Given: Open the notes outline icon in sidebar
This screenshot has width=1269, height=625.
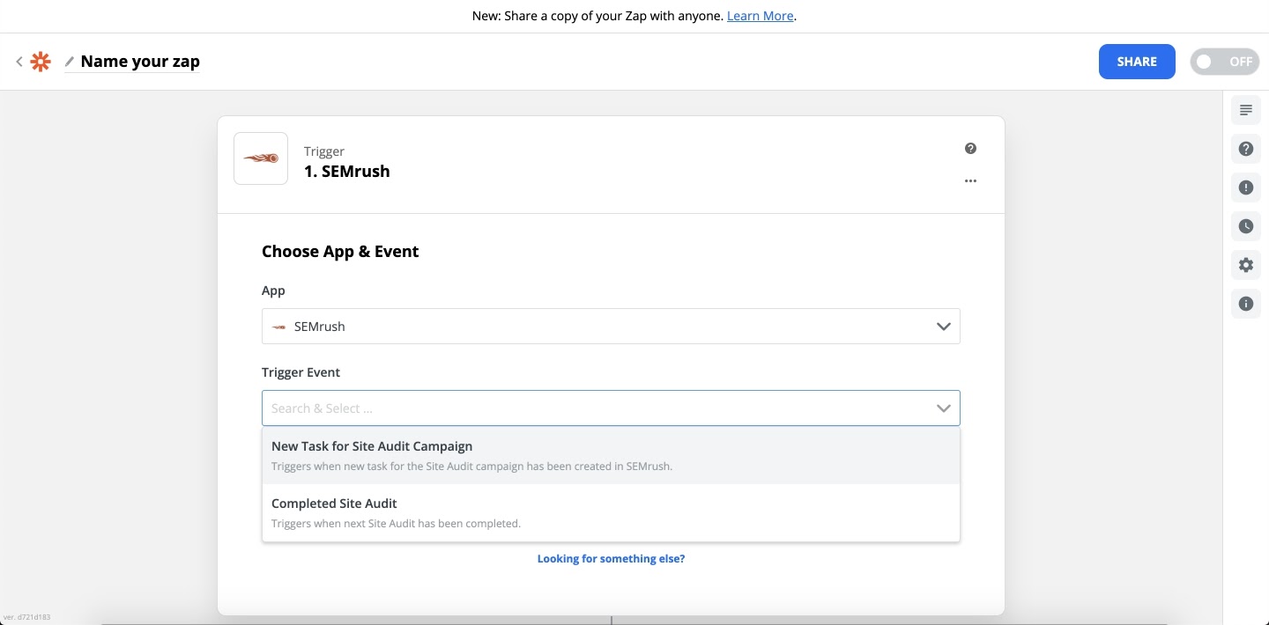Looking at the screenshot, I should [1245, 110].
